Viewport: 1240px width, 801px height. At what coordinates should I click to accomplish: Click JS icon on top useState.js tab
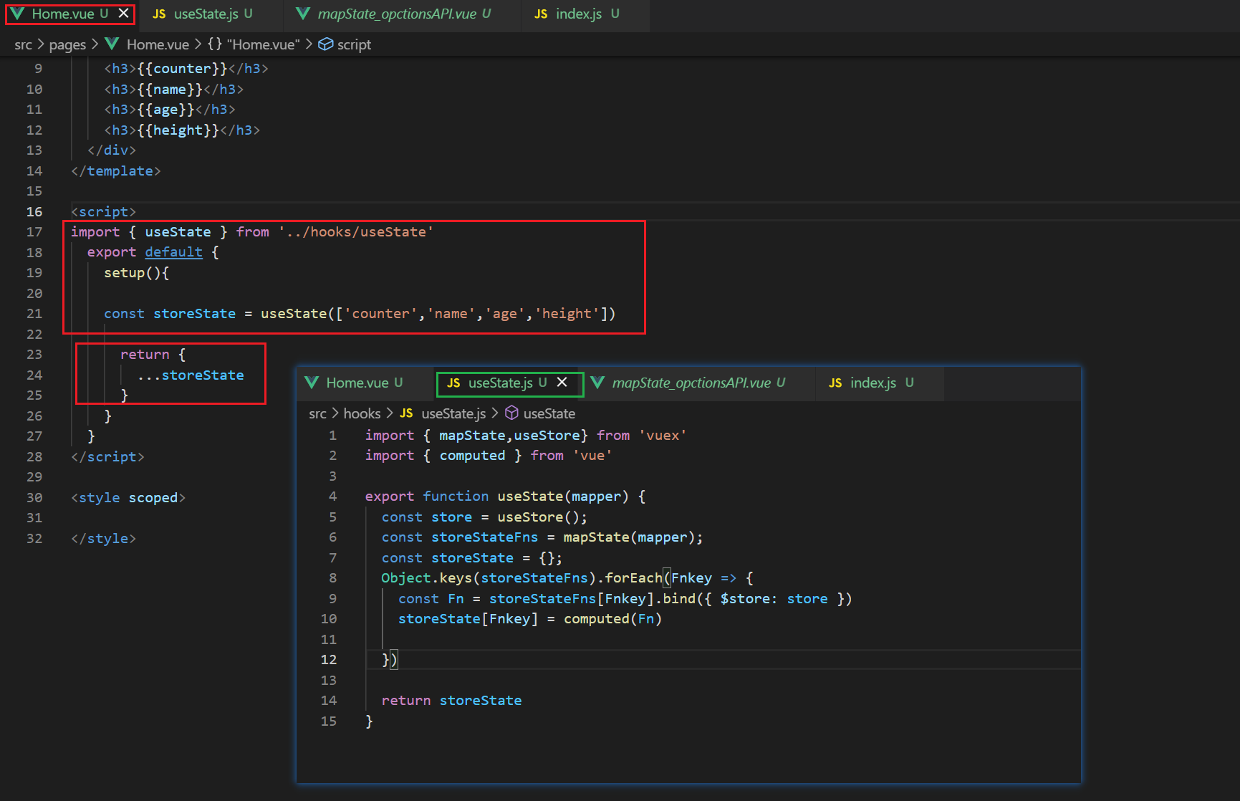(159, 14)
